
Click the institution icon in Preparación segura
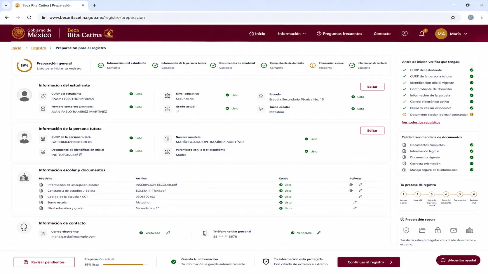click(469, 230)
